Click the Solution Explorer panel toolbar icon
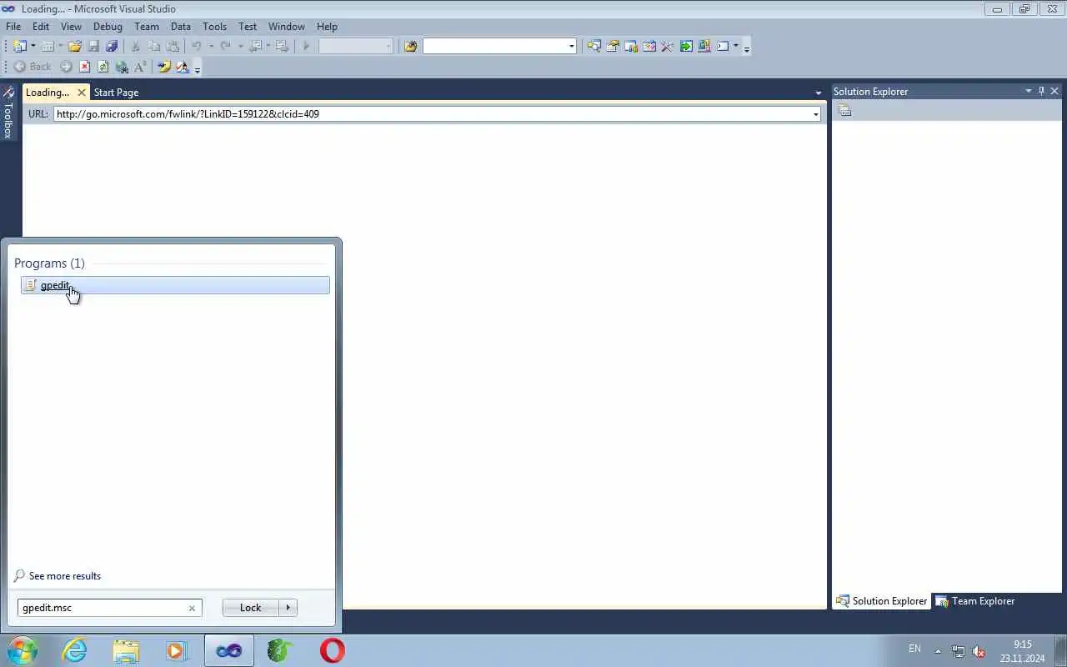Viewport: 1067px width, 667px height. (x=844, y=111)
